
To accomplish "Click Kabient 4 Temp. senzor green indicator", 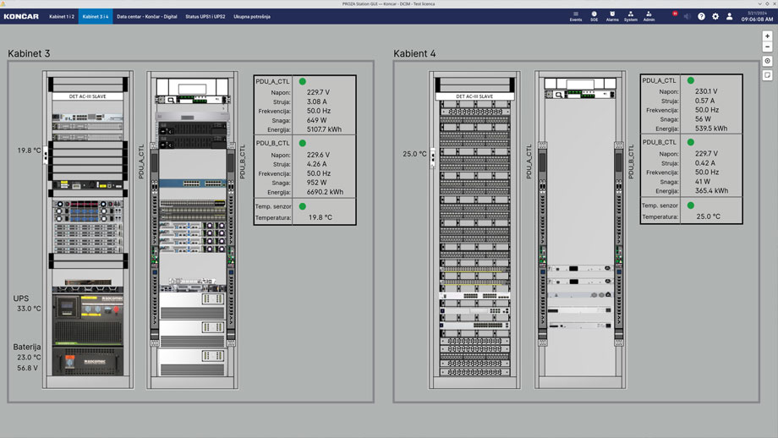I will [691, 205].
